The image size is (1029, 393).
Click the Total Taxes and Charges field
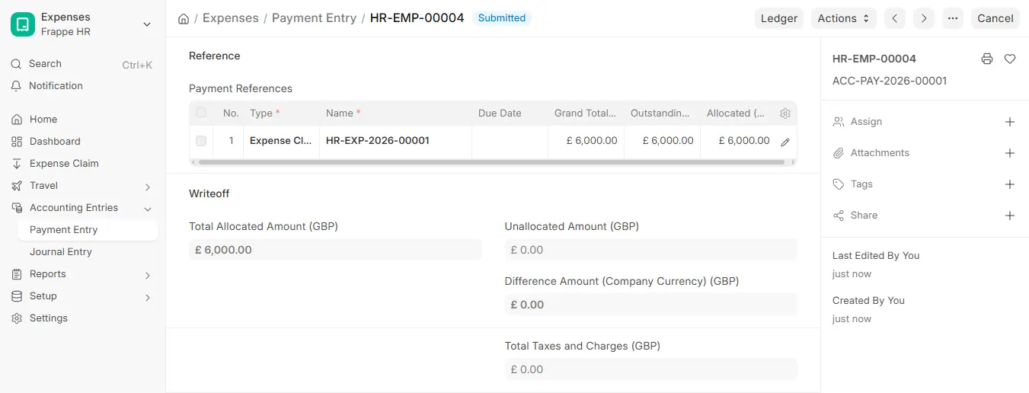[650, 369]
